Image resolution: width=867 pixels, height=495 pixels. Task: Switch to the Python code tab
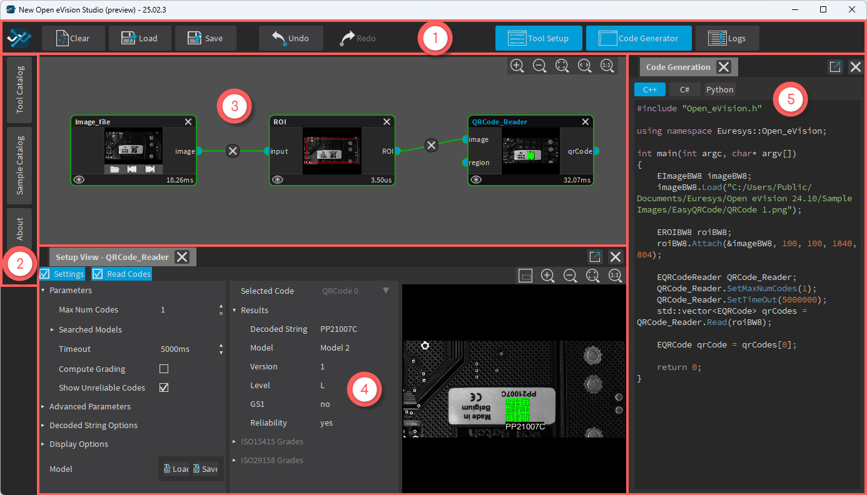(719, 89)
